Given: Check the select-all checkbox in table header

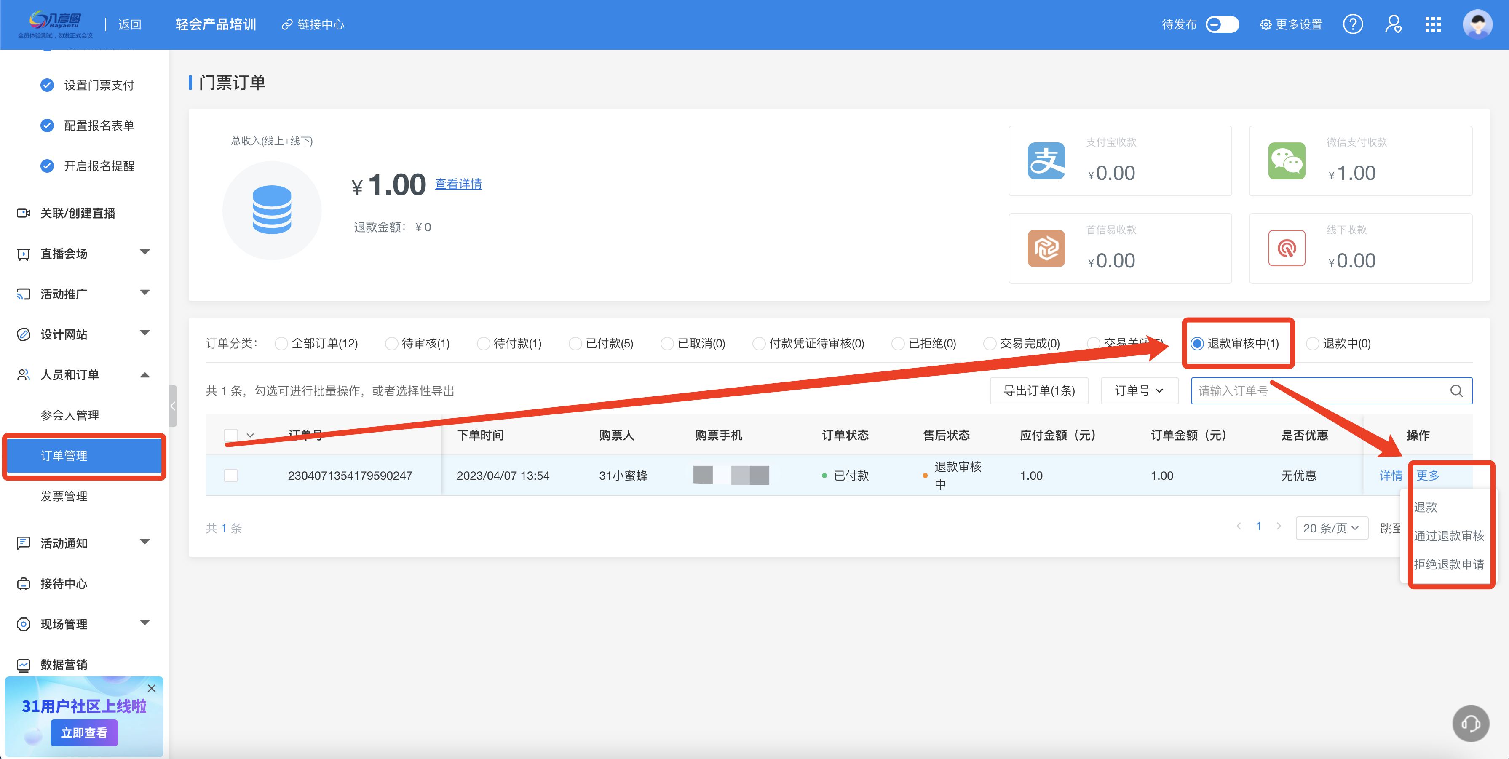Looking at the screenshot, I should 231,435.
